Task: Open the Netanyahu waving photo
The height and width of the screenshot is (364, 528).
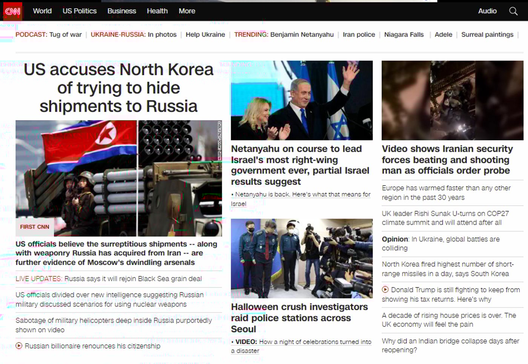Action: click(302, 100)
